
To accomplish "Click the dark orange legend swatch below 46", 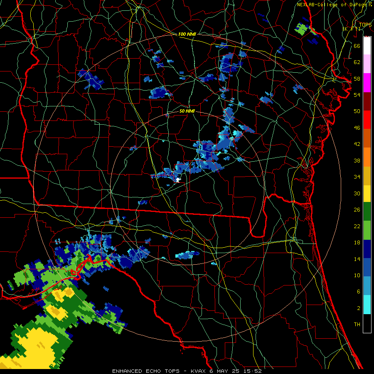I will click(367, 138).
